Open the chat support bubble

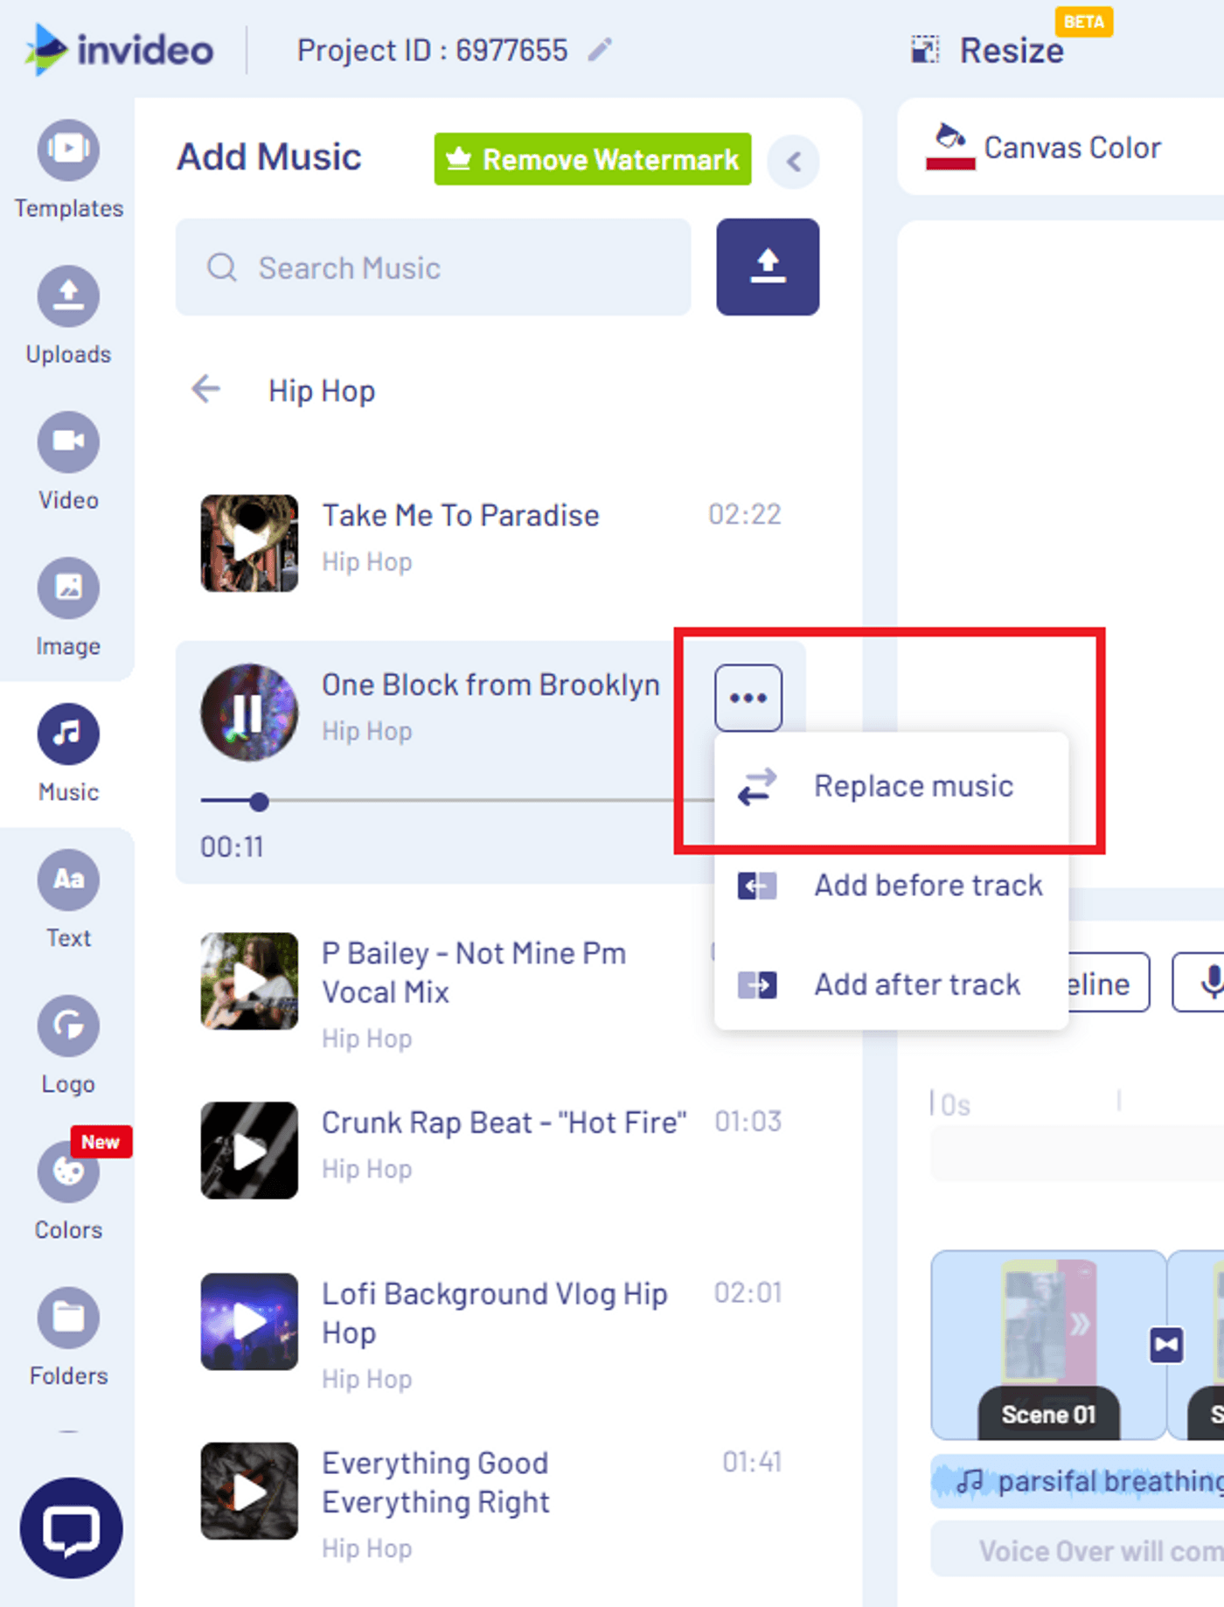pyautogui.click(x=71, y=1527)
